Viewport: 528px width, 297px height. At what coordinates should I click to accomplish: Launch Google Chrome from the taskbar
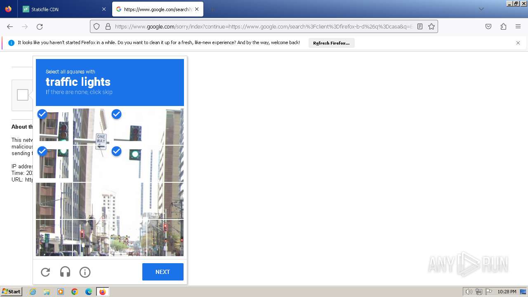75,292
